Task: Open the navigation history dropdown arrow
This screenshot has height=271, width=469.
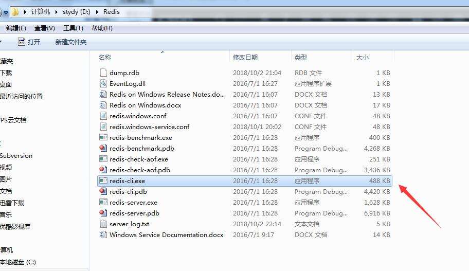Action: point(6,13)
